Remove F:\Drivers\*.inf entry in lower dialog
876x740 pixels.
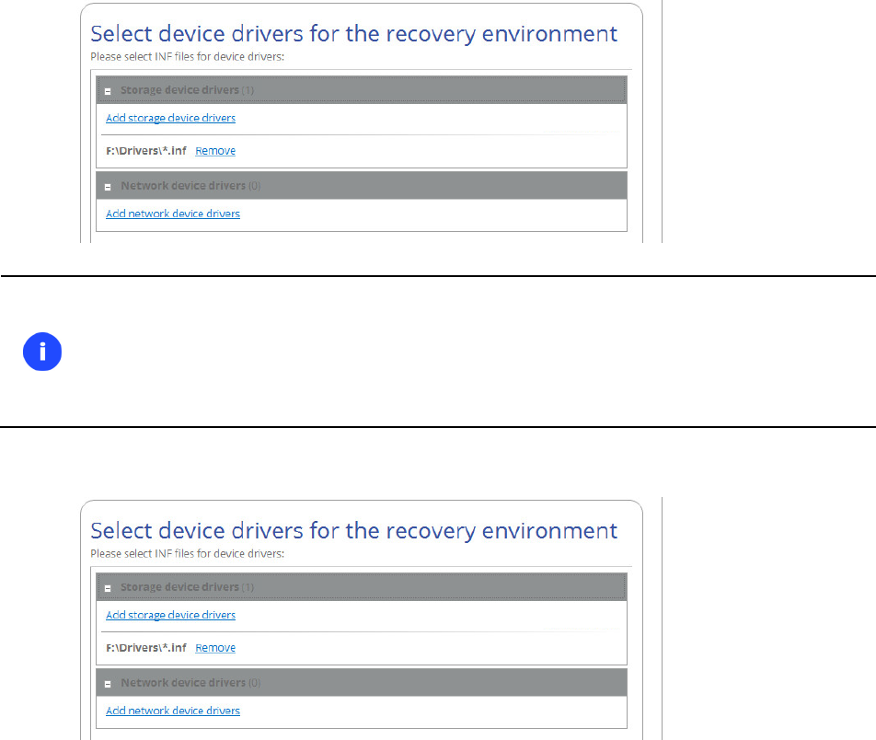coord(215,648)
